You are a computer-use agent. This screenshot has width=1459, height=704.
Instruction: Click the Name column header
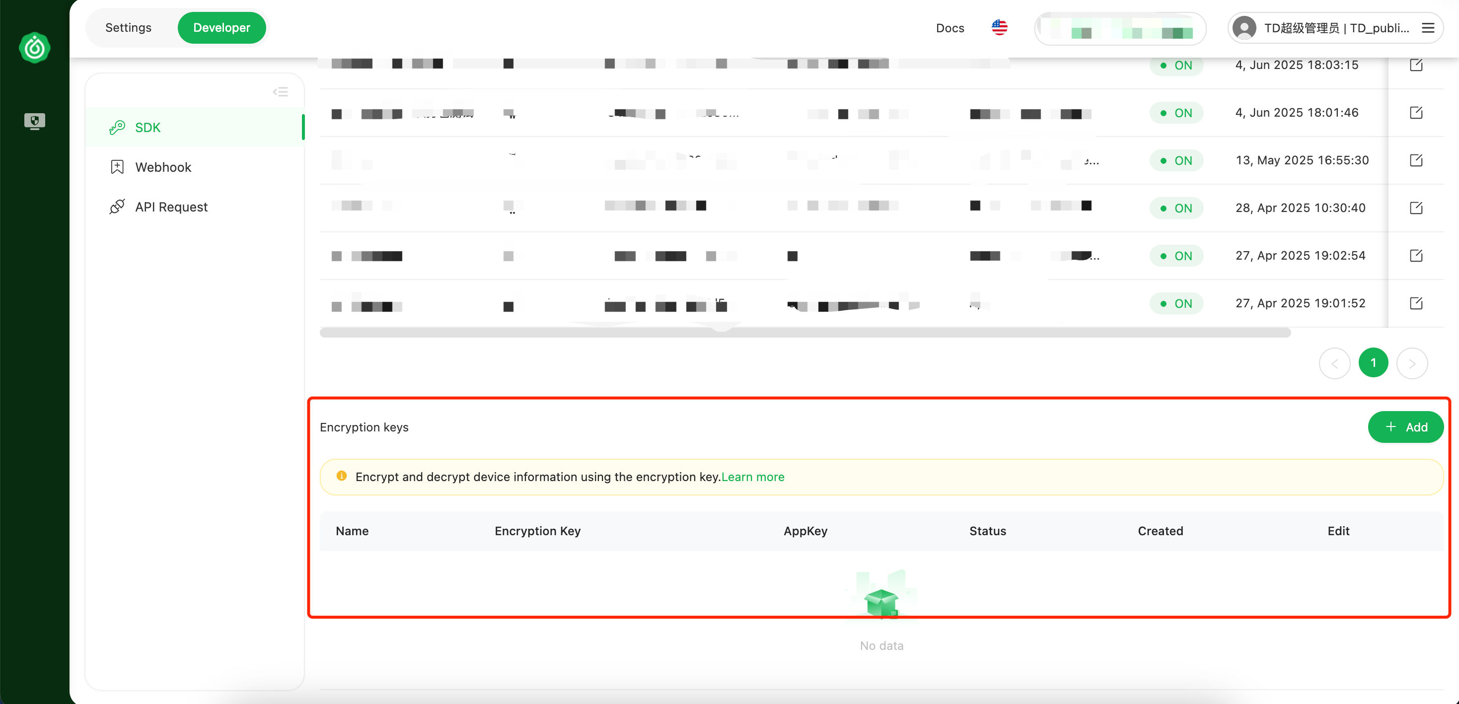pyautogui.click(x=352, y=531)
